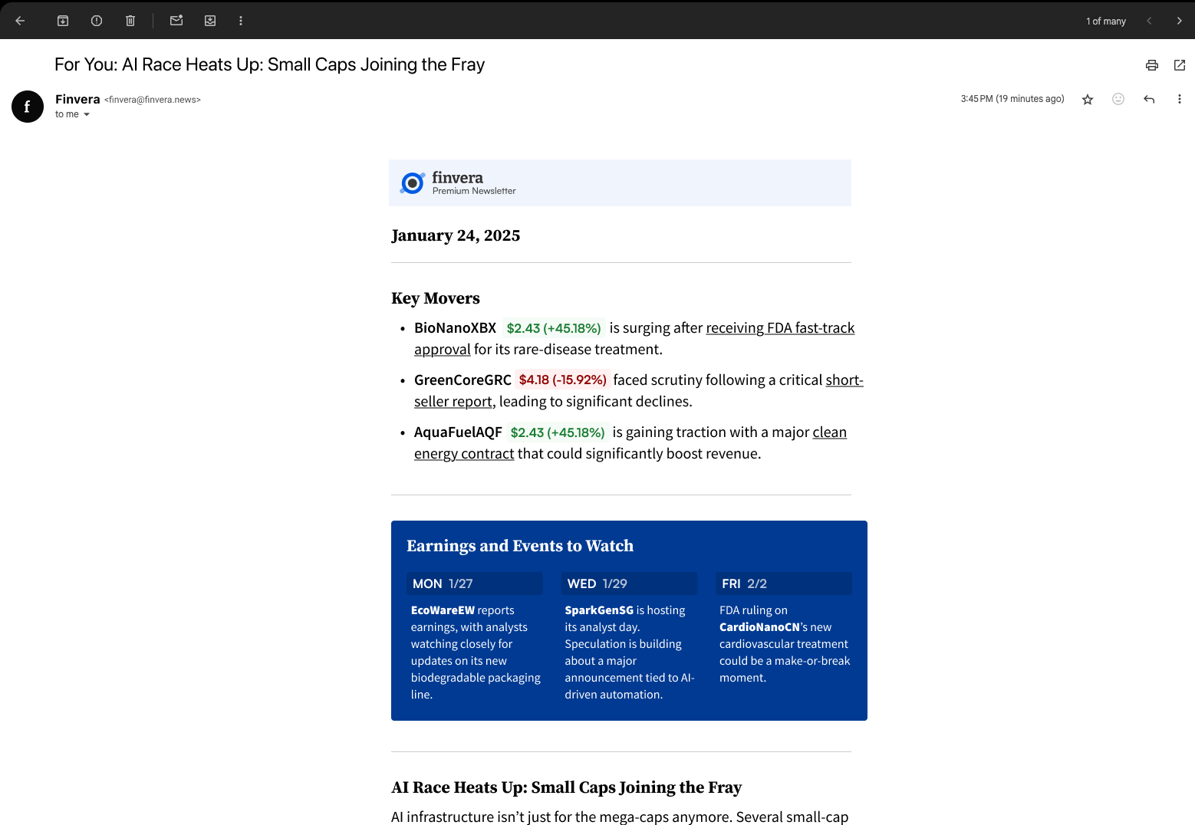The height and width of the screenshot is (825, 1195).
Task: Expand the 'to me' recipient details
Action: [86, 114]
